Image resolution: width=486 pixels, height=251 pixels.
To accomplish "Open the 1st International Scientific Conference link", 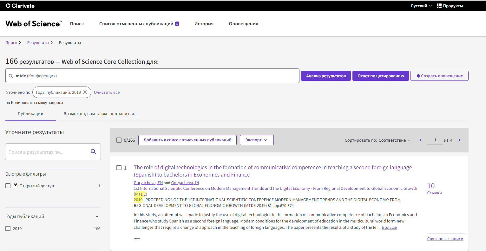I will click(275, 191).
